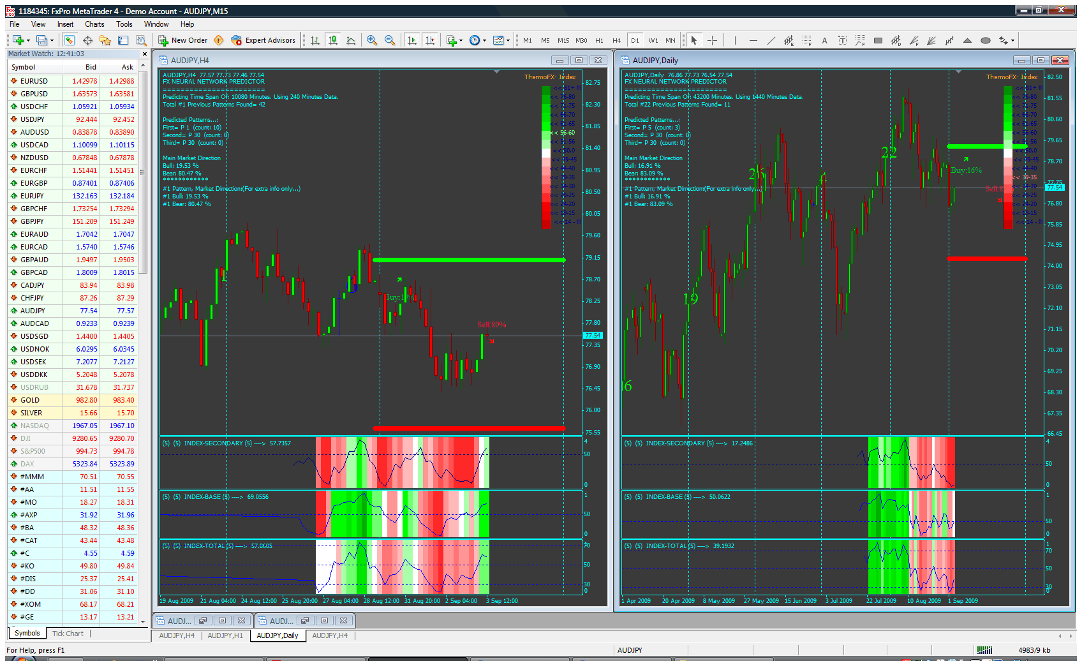Switch to the Tick Chart tab
Image resolution: width=1082 pixels, height=661 pixels.
pyautogui.click(x=68, y=634)
